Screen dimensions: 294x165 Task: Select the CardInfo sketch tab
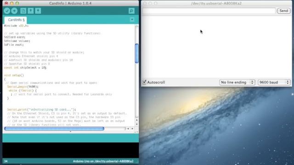(16, 20)
